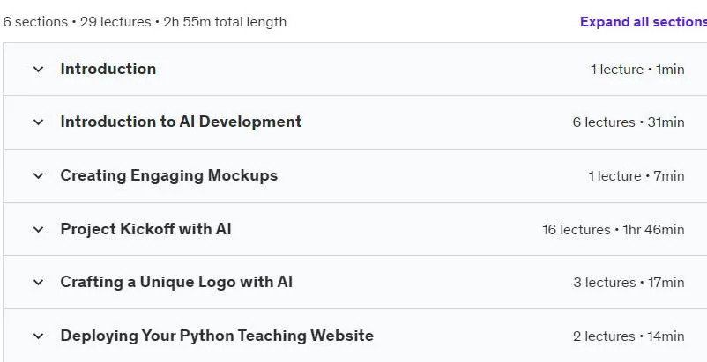Image resolution: width=707 pixels, height=362 pixels.
Task: Click the '3 lectures • 17min' label
Action: tap(629, 283)
